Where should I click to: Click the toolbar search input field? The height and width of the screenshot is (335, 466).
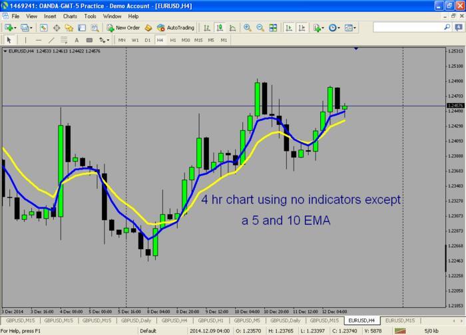point(408,27)
